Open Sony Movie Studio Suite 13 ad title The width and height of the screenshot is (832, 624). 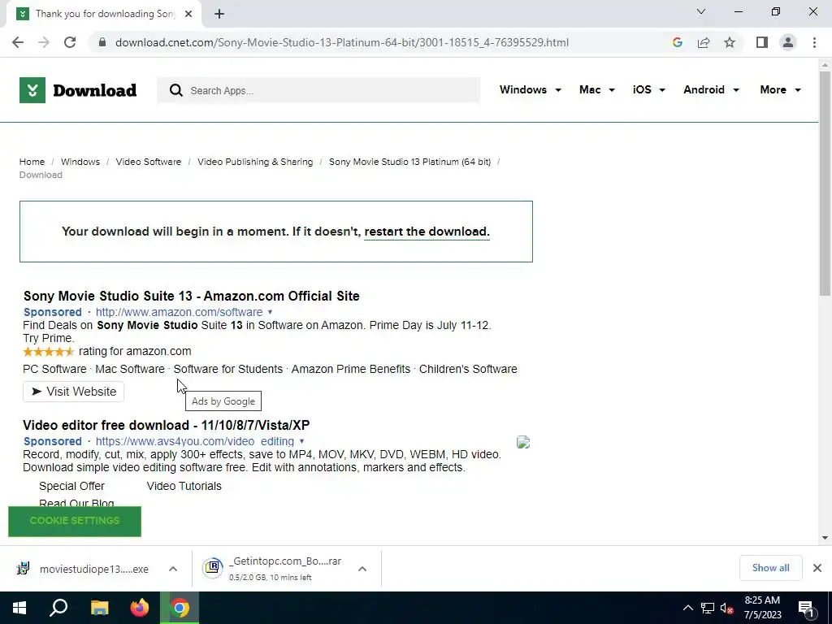click(191, 296)
